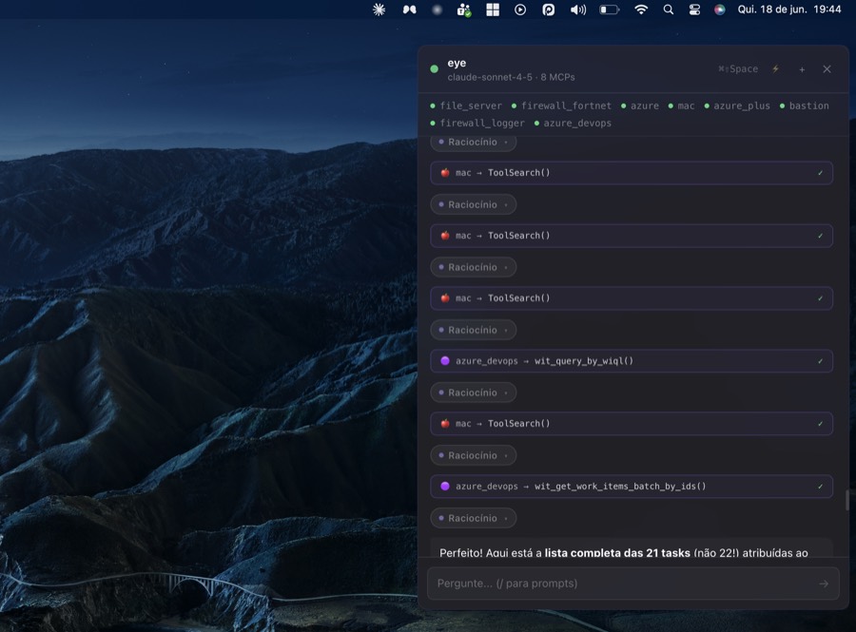The height and width of the screenshot is (632, 856).
Task: Select the firewall_fortnet MCP chip
Action: coord(561,105)
